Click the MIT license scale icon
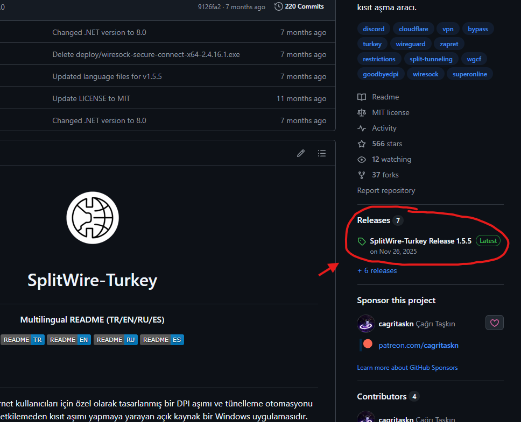Screen dimensions: 521x422 point(362,112)
